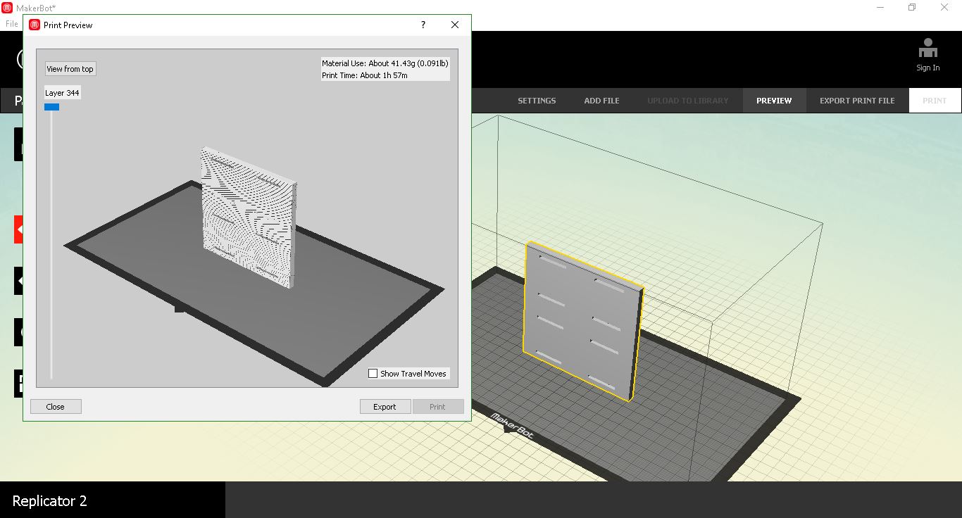The image size is (962, 518).
Task: Click the Print Preview MakerBot icon
Action: (x=35, y=25)
